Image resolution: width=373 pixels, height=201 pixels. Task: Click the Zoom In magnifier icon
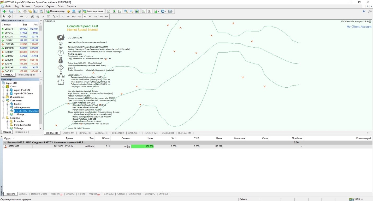tap(126, 11)
